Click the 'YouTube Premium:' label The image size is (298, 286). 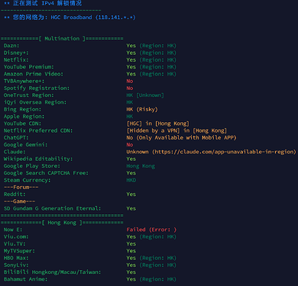29,67
